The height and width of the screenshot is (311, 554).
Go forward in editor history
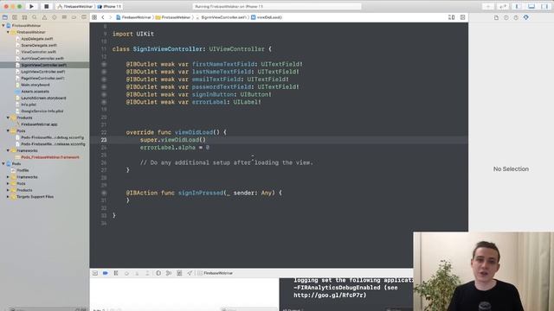coord(110,17)
